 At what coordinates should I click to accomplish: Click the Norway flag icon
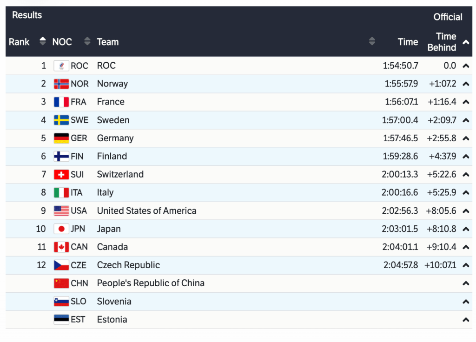61,84
